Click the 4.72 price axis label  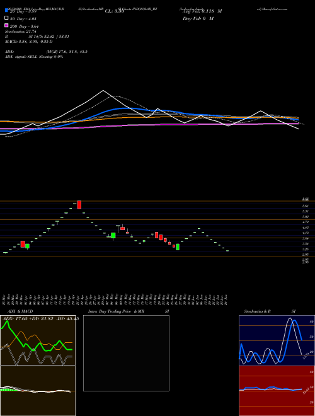(x=306, y=222)
